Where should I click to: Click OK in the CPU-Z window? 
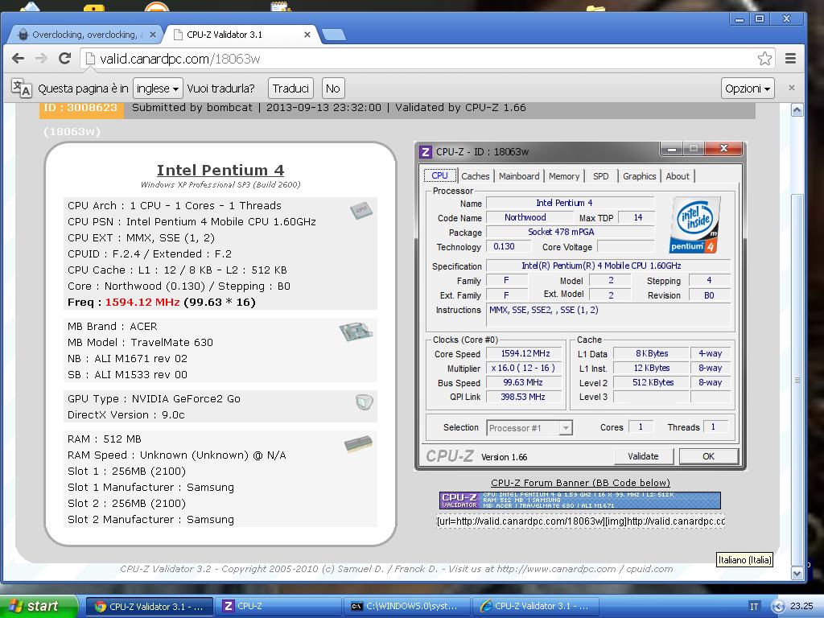708,456
